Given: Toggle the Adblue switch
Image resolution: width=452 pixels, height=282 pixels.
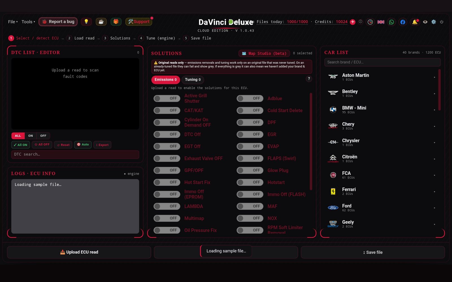Looking at the screenshot, I should tap(250, 98).
